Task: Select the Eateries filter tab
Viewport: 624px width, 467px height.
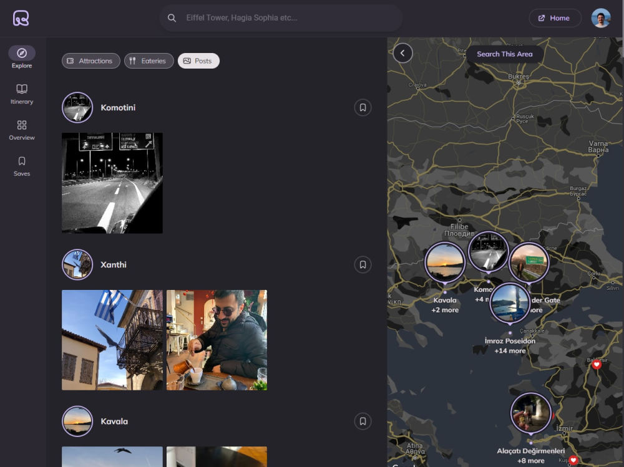Action: coord(149,61)
